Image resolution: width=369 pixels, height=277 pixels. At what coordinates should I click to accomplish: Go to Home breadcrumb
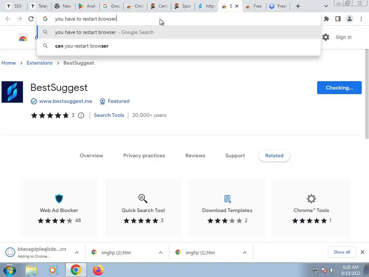(9, 63)
